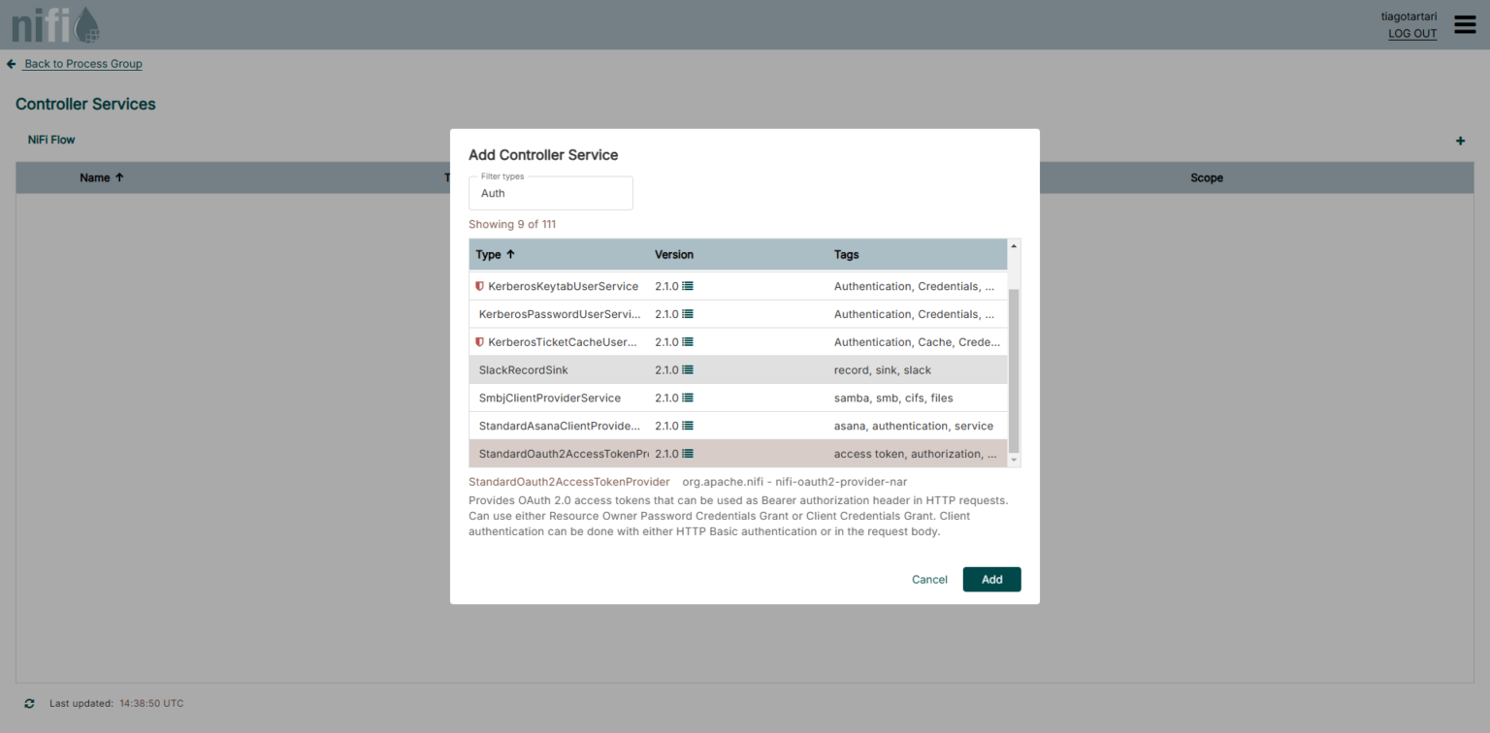Image resolution: width=1490 pixels, height=733 pixels.
Task: Click inside the Filter types field
Action: click(550, 193)
